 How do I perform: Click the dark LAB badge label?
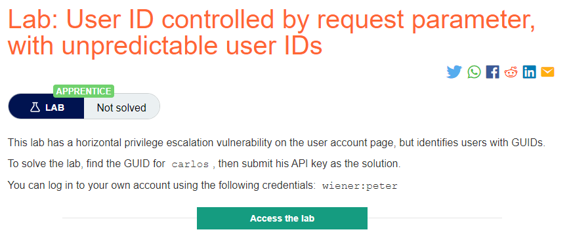point(46,108)
